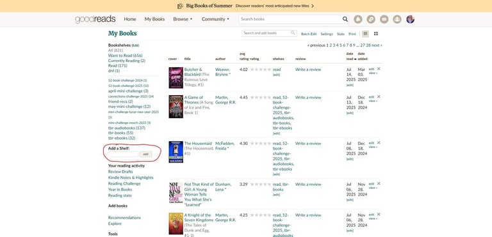Remove A Game of Thrones with X
This screenshot has height=237, width=492.
click(x=379, y=96)
